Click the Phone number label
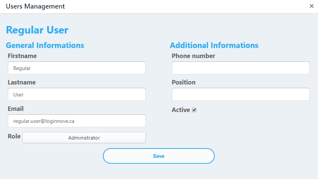The height and width of the screenshot is (179, 318). coord(193,56)
